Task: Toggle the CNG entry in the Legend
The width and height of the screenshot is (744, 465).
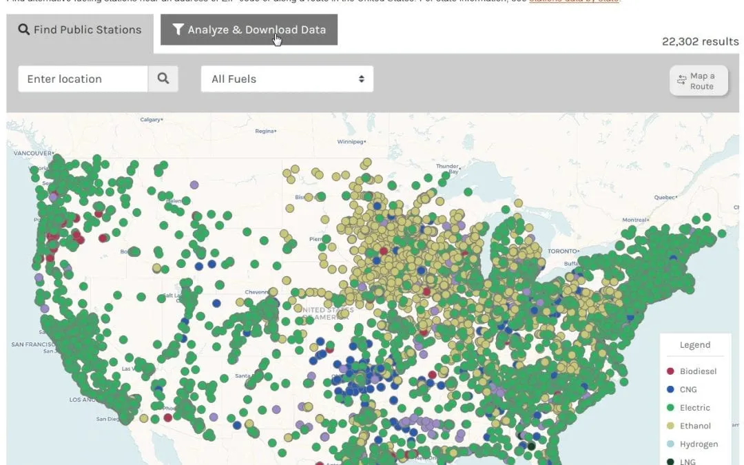Action: [685, 389]
